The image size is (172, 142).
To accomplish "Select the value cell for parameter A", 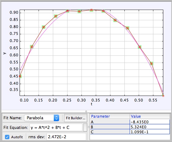I will [x=150, y=122].
